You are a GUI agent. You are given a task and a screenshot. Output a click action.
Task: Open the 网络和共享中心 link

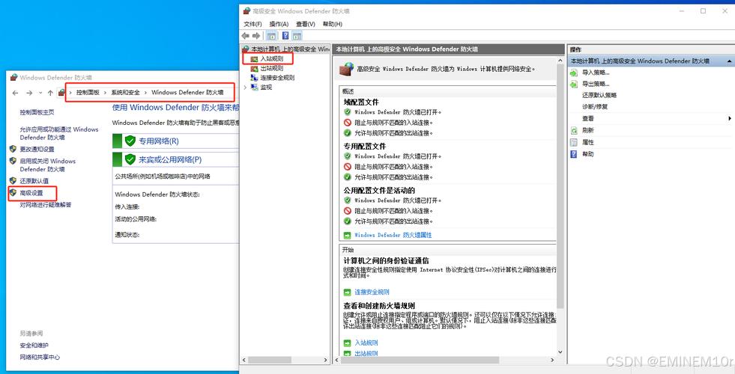coord(40,357)
